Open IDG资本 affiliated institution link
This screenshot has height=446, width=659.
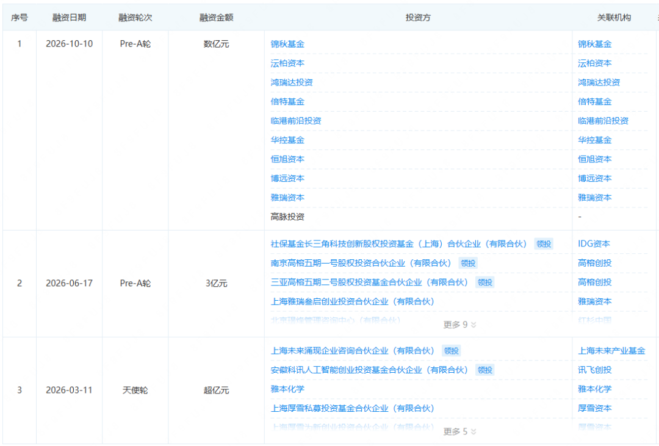pyautogui.click(x=594, y=244)
